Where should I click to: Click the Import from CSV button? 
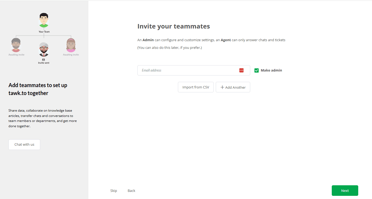coord(196,87)
